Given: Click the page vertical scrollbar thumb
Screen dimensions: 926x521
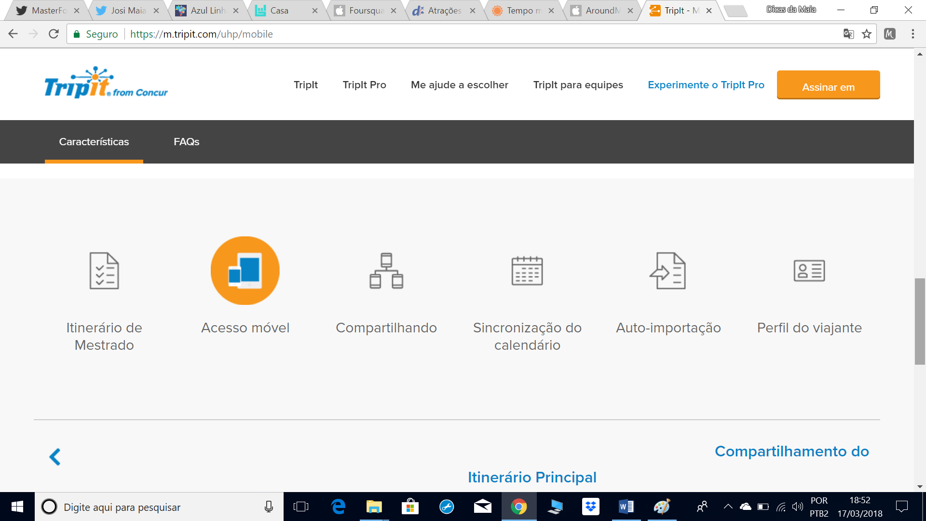Looking at the screenshot, I should (x=920, y=321).
